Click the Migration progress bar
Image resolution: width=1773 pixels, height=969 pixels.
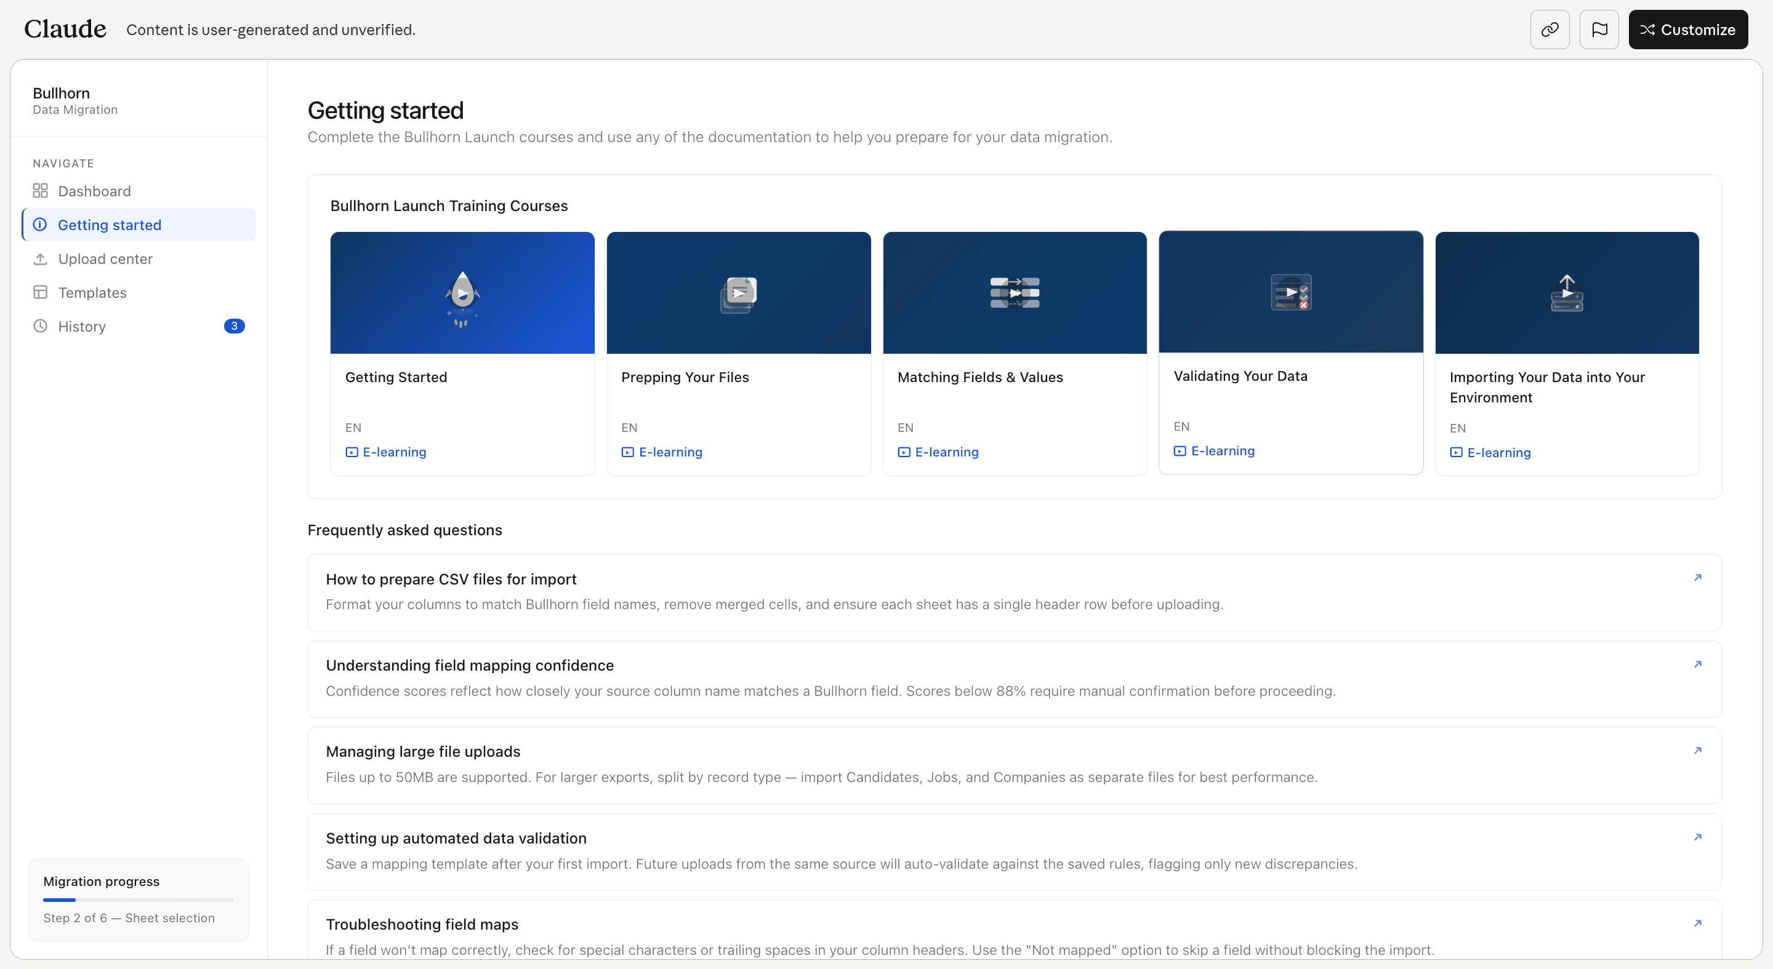click(139, 899)
